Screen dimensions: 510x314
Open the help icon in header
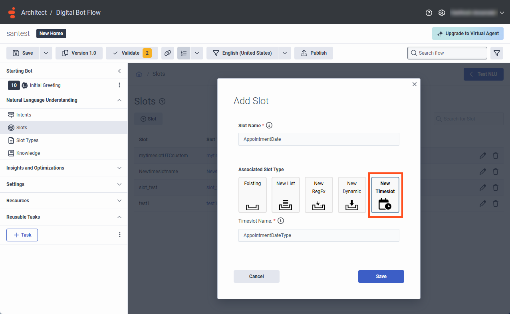[x=429, y=13]
